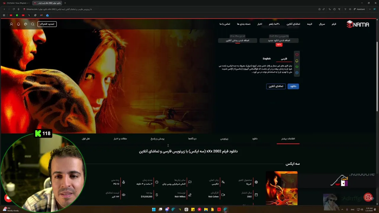The height and width of the screenshot is (213, 379).
Task: Open the پرسش و پاسخ tab
Action: point(158,138)
